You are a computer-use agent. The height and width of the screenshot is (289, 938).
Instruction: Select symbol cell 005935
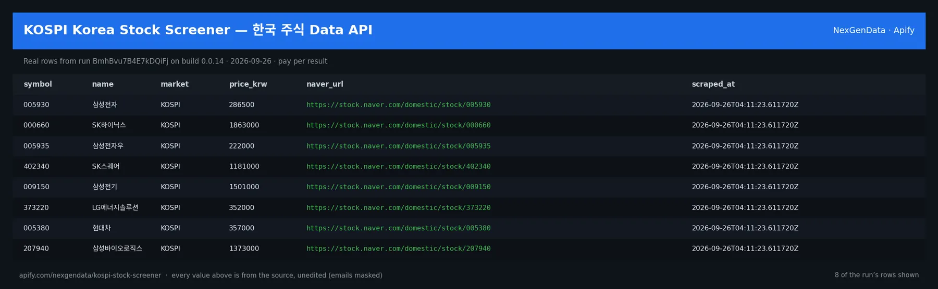pyautogui.click(x=36, y=146)
